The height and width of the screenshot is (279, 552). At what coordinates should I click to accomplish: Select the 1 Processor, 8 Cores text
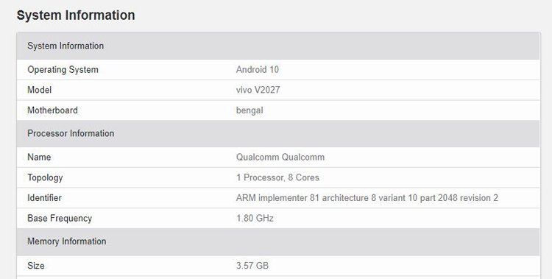277,177
